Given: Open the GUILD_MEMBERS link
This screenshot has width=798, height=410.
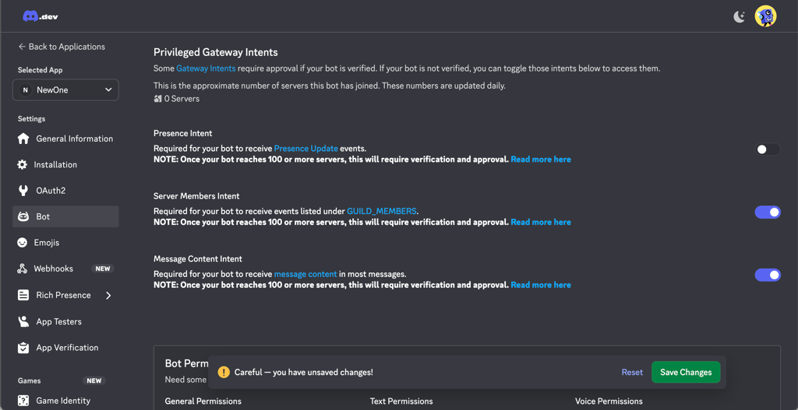Looking at the screenshot, I should 382,211.
